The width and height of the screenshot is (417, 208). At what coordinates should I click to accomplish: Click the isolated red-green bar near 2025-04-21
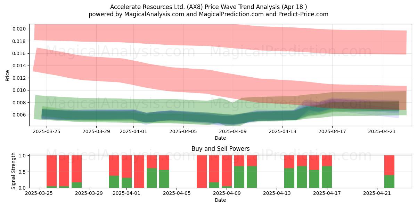coord(389,172)
